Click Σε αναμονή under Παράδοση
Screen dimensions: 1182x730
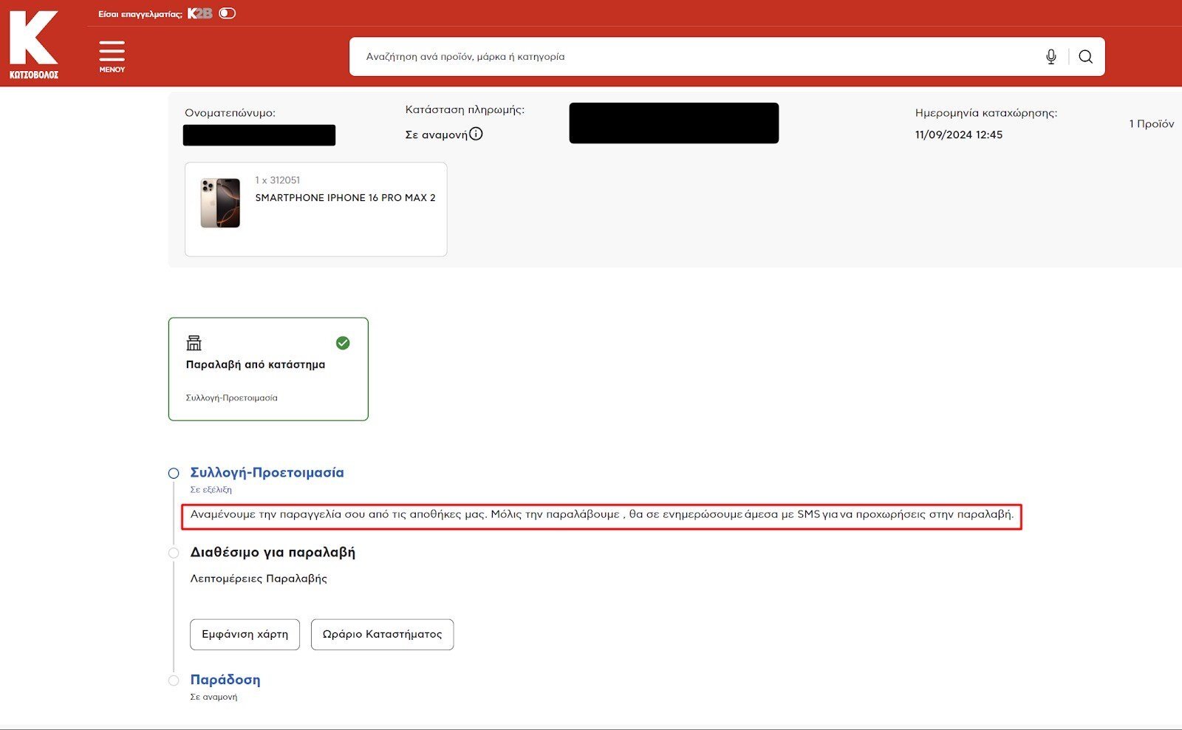tap(213, 697)
